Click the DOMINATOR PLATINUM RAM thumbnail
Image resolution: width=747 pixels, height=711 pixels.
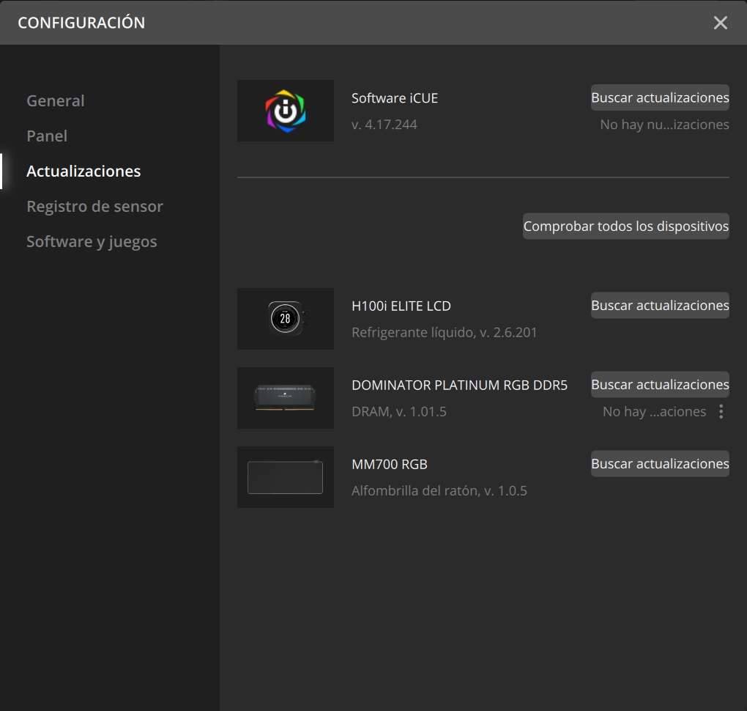[286, 398]
